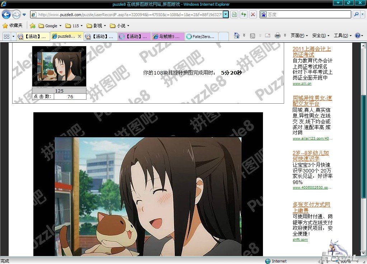
Task: Select the click count value 76
Action: coord(70,96)
